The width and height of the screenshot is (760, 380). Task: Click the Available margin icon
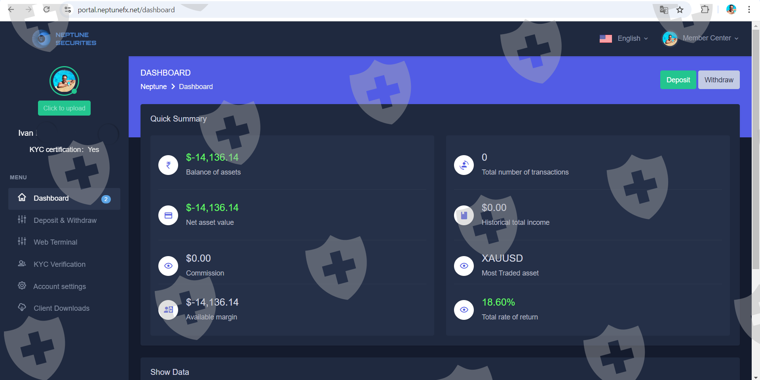[168, 310]
